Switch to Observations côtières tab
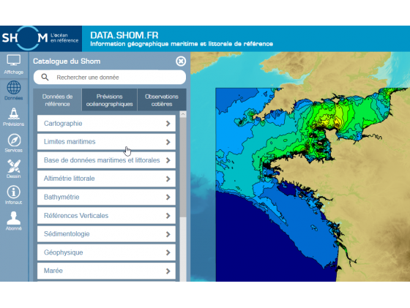410x308 pixels. tap(162, 100)
